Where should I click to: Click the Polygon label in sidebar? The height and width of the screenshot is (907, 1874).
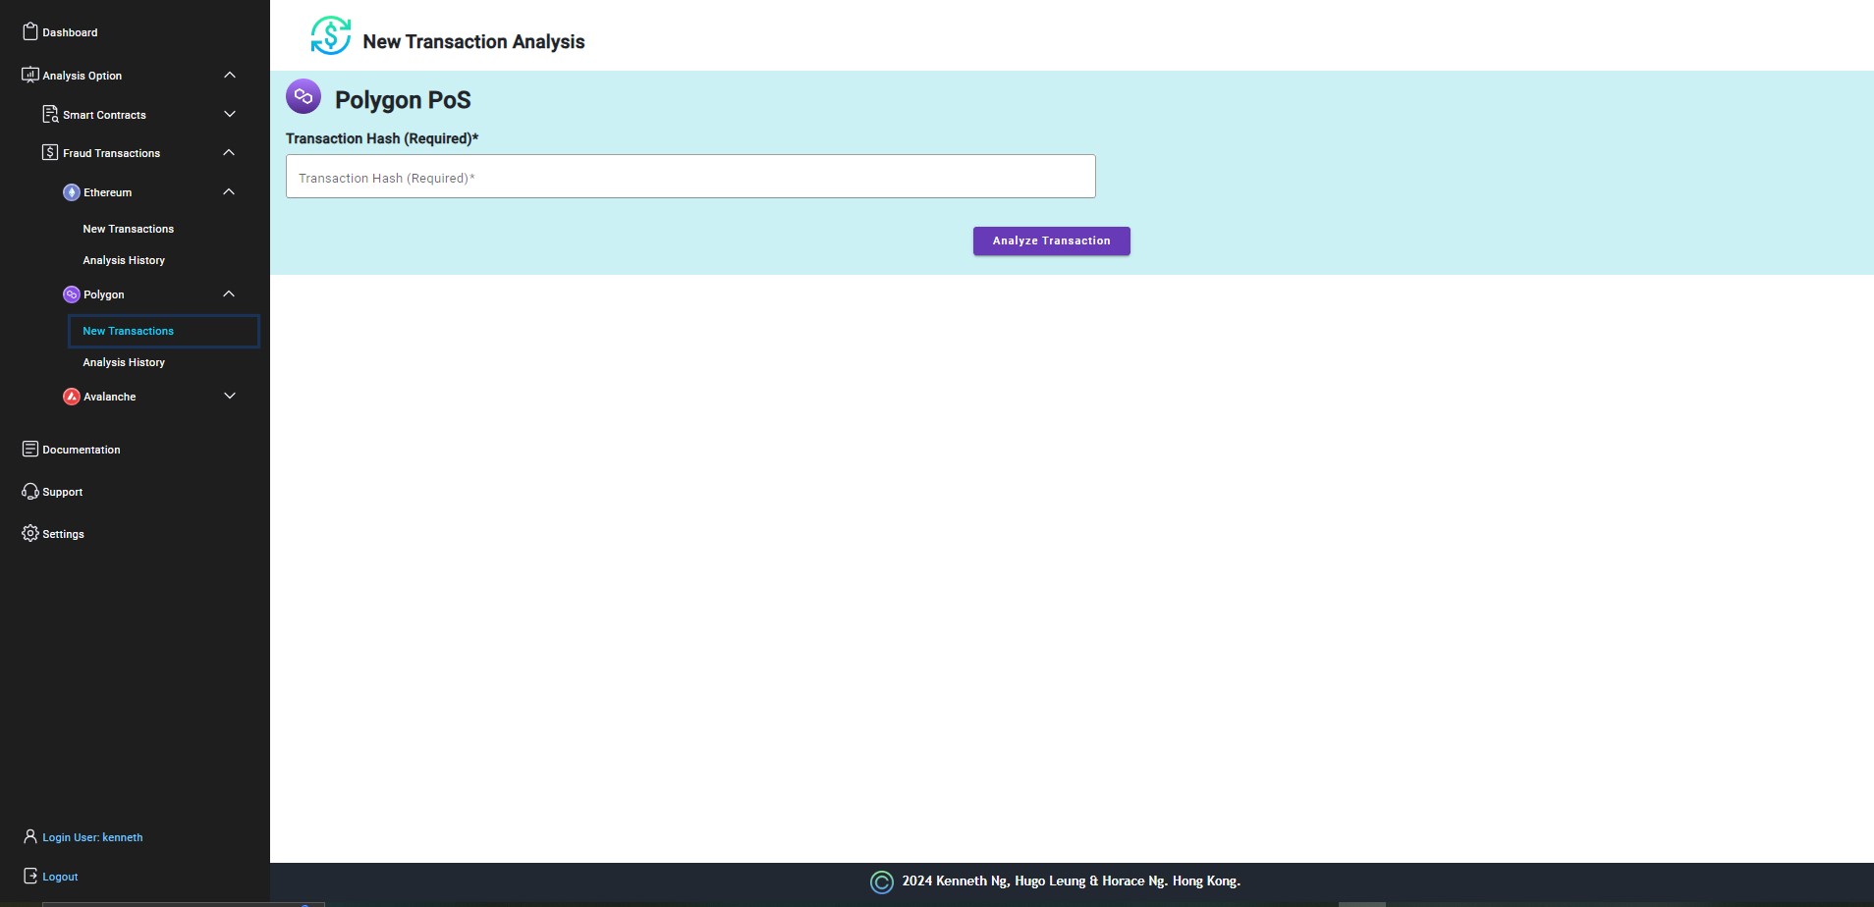click(104, 294)
